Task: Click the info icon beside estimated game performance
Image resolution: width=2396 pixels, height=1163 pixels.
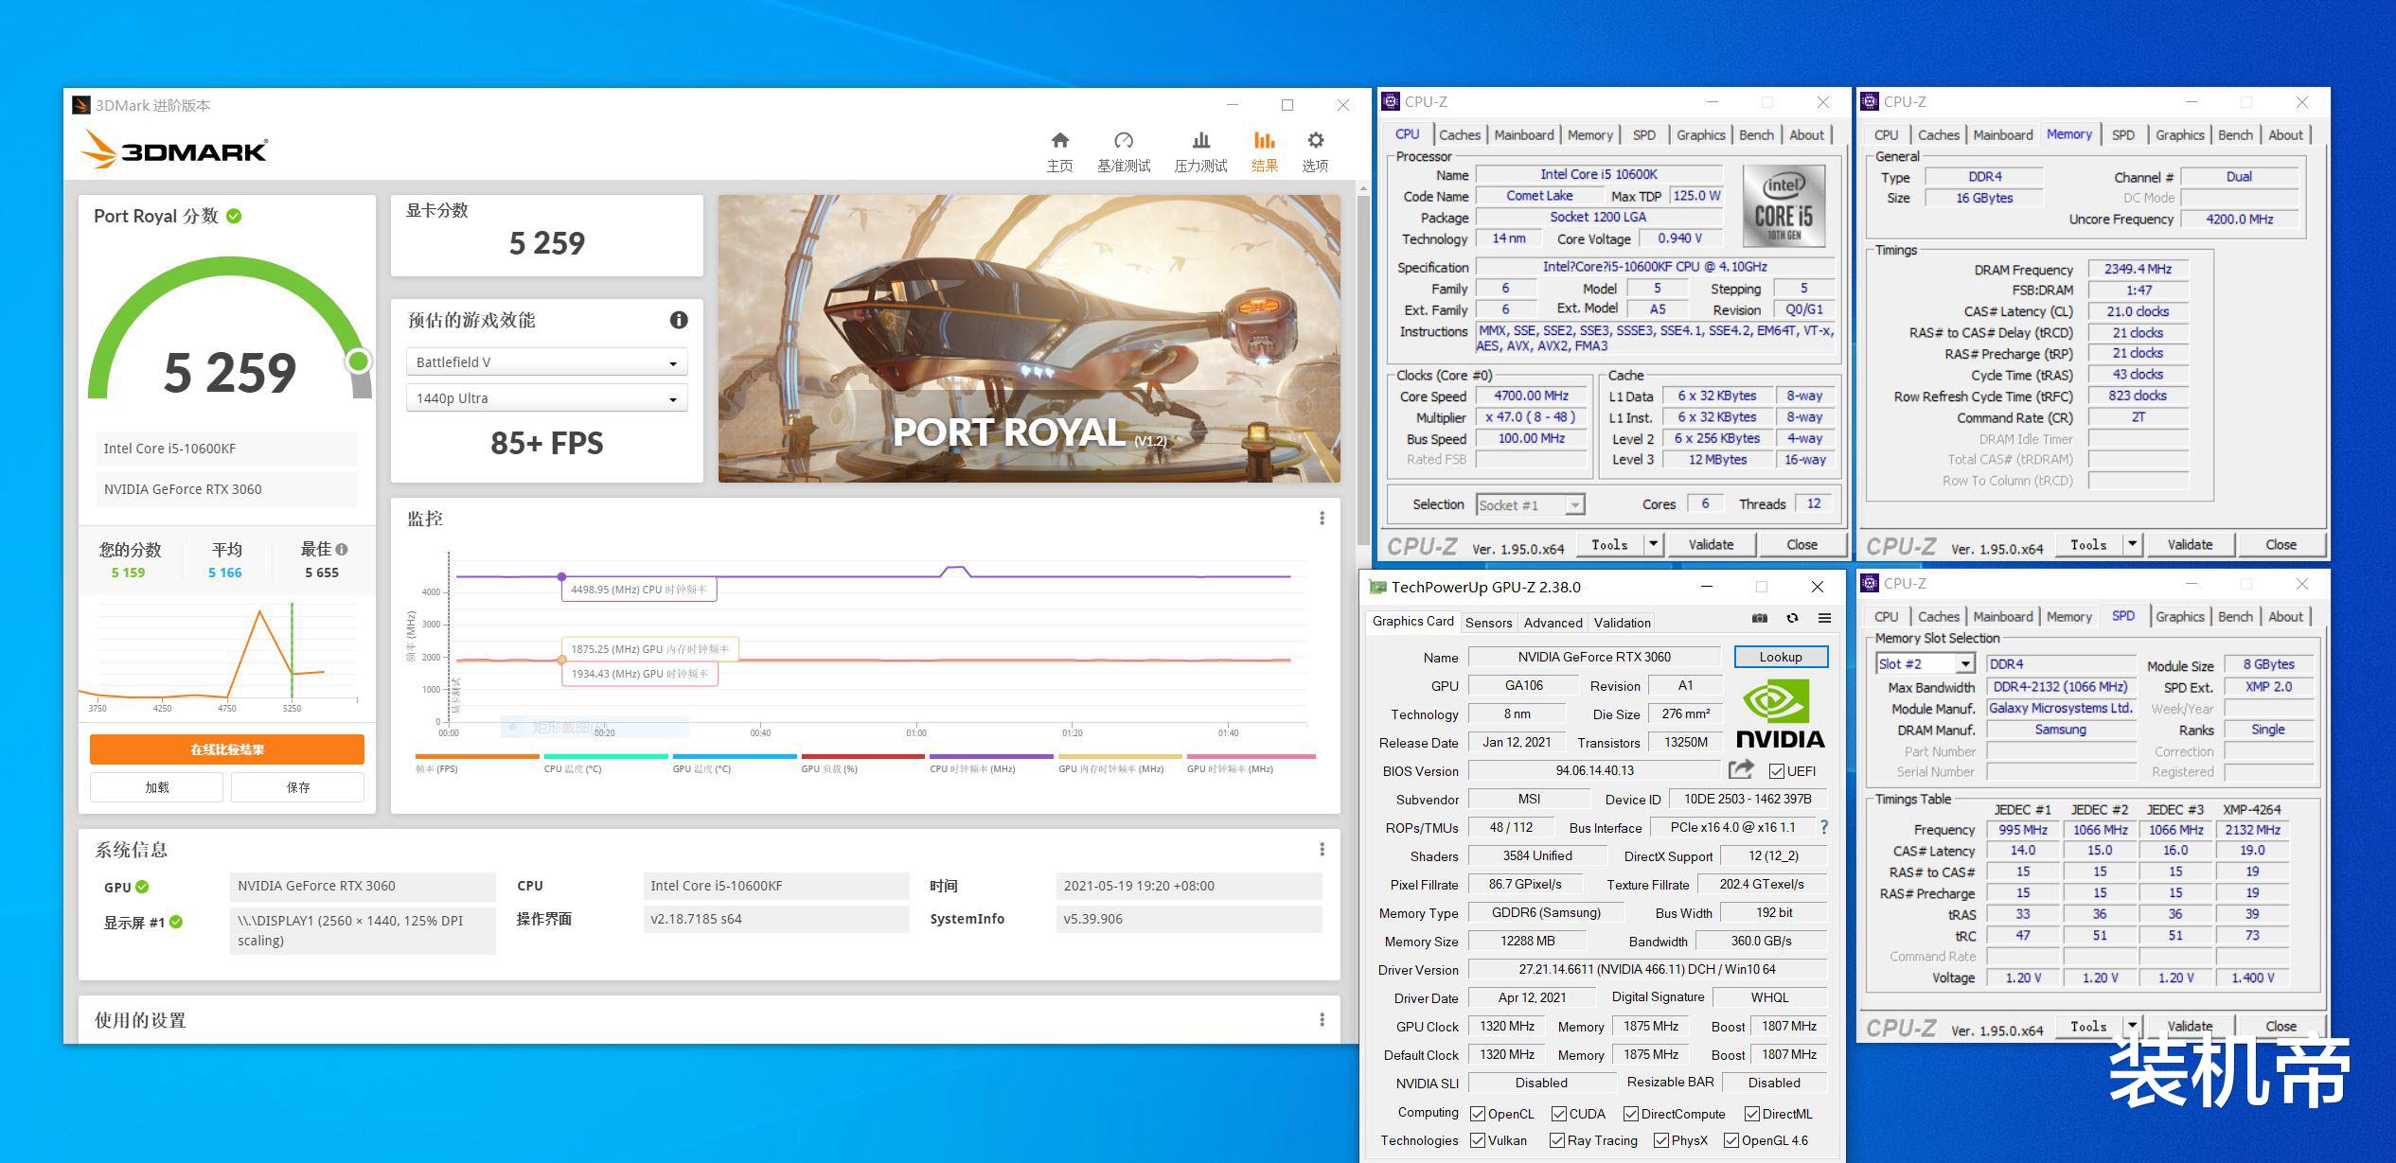Action: (x=679, y=320)
